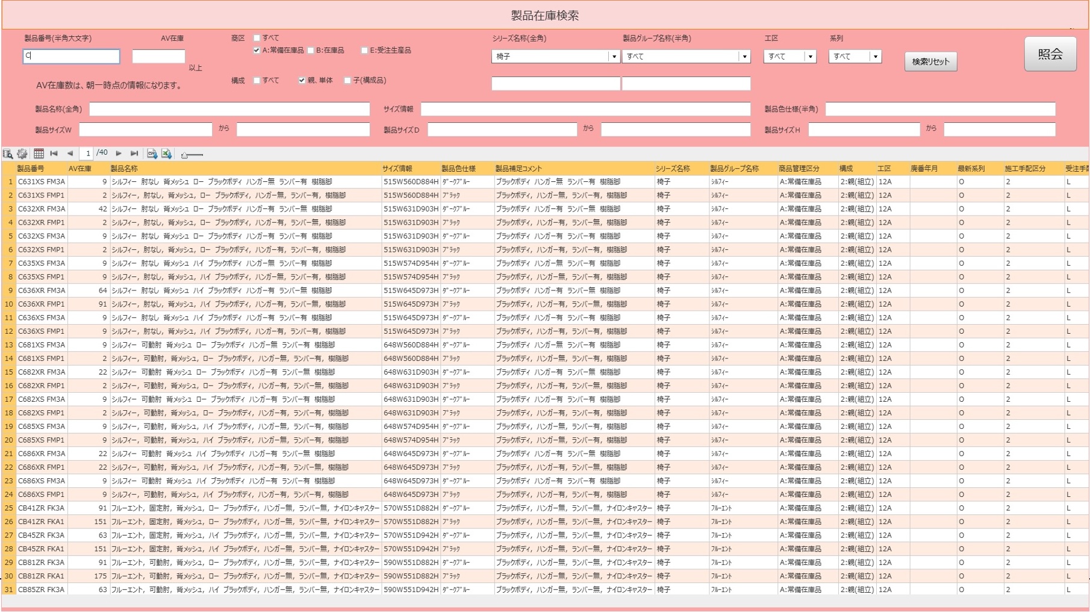Click product number CB81ZR FKA1 cell
Screen dimensions: 1090x612
click(x=41, y=576)
